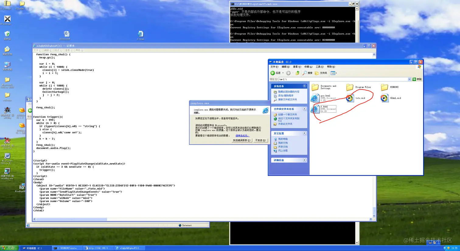Switch to Notepad taskbar button e3qQyGQZqAeoF[1]
The width and height of the screenshot is (460, 251).
point(129,248)
